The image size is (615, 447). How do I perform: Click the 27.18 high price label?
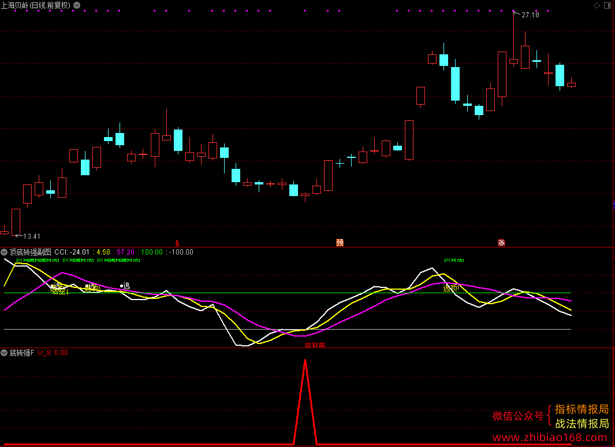(530, 15)
